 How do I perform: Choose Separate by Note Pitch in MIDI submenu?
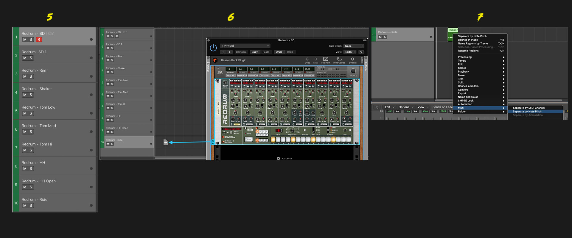coord(535,112)
